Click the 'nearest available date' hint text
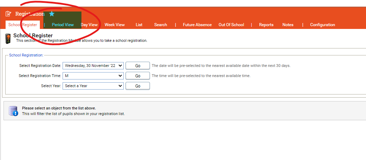Image resolution: width=366 pixels, height=160 pixels. [221, 66]
